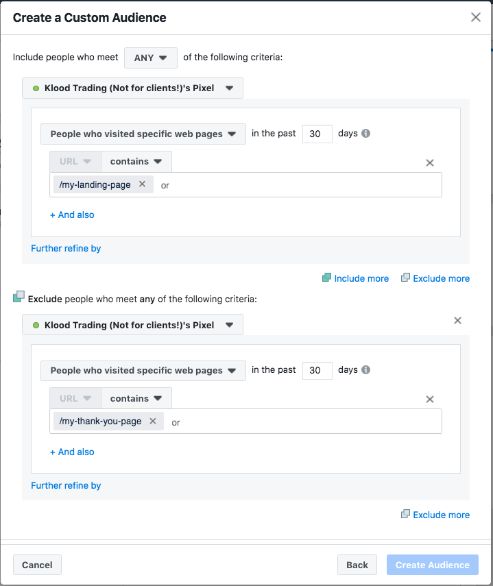Click the Cancel button
This screenshot has width=493, height=586.
tap(37, 565)
